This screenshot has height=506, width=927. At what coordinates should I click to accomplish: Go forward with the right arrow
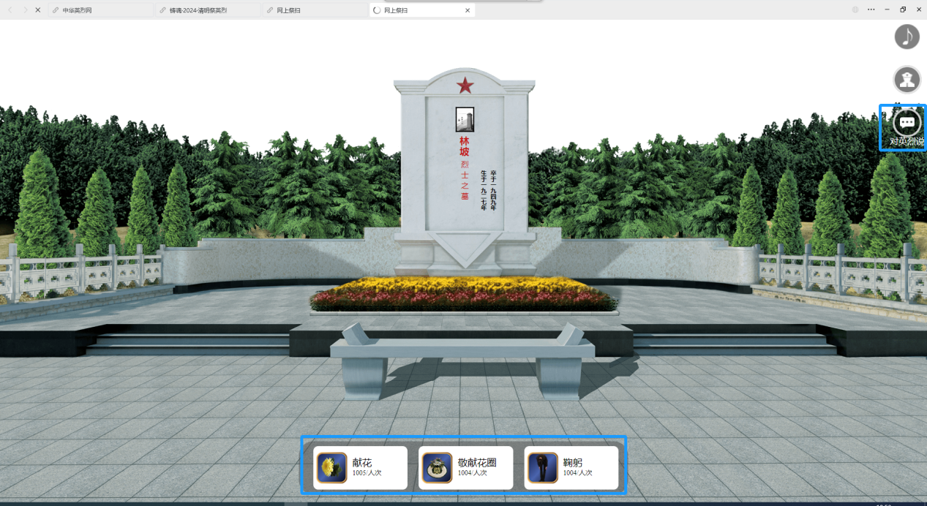point(24,10)
